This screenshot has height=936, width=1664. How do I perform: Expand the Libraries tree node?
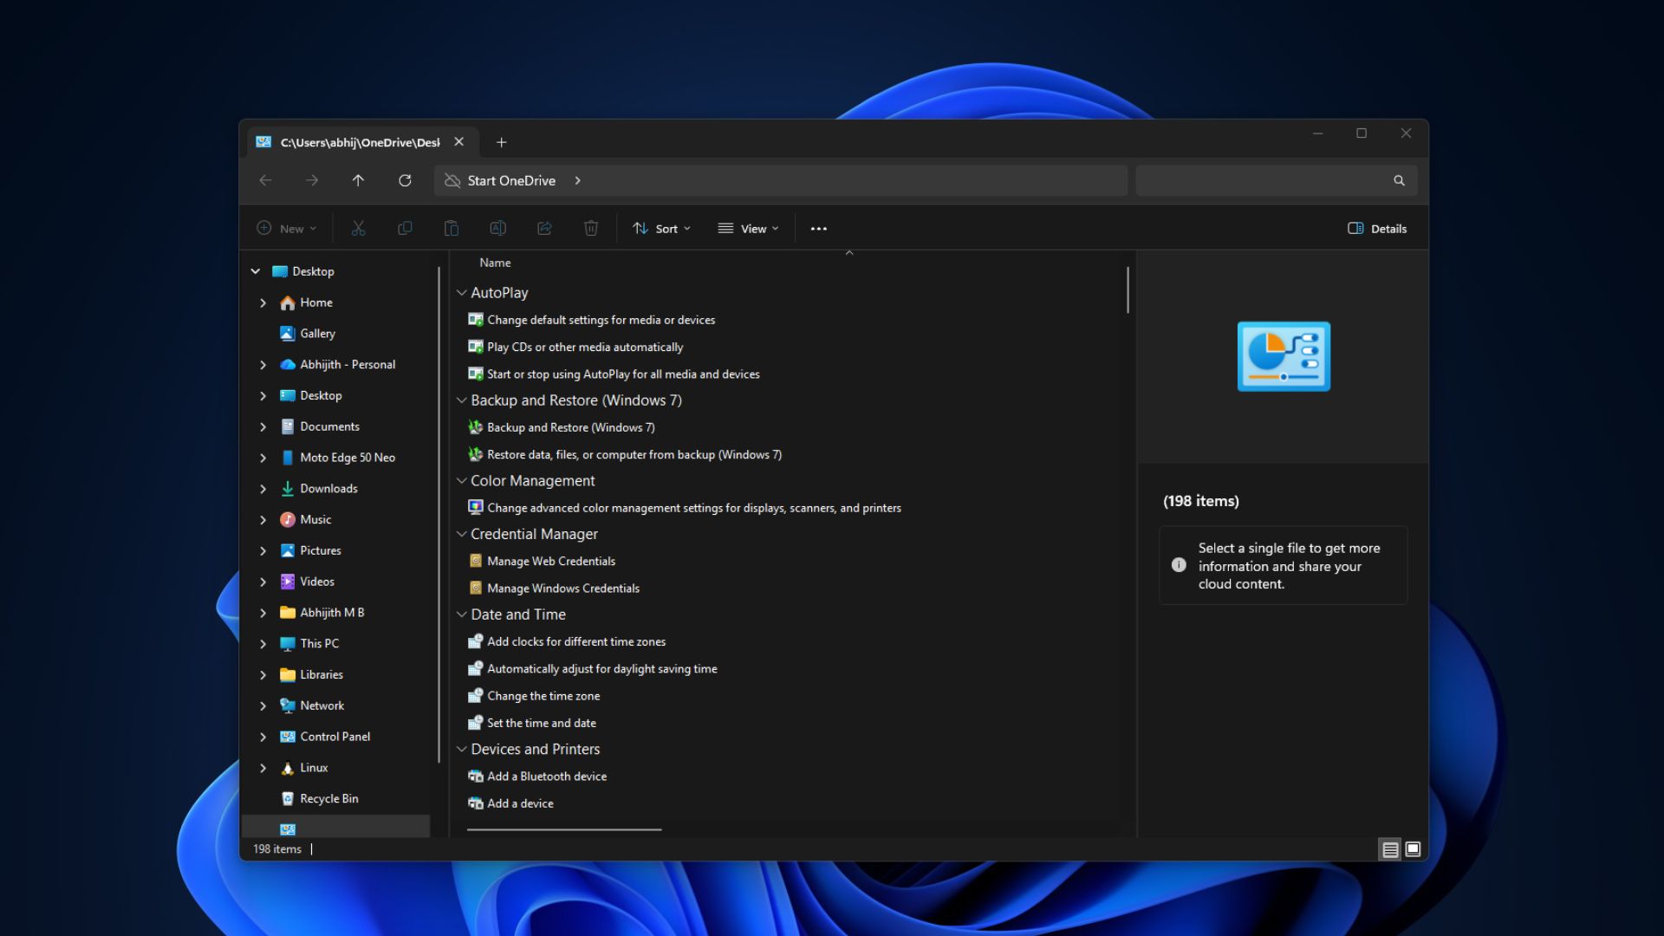[x=263, y=675]
